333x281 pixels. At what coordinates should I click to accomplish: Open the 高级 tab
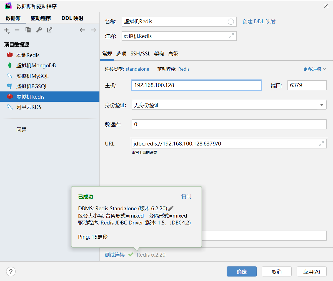click(173, 53)
